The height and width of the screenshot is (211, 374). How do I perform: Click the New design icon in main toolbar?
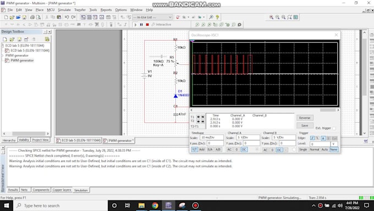coord(6,17)
